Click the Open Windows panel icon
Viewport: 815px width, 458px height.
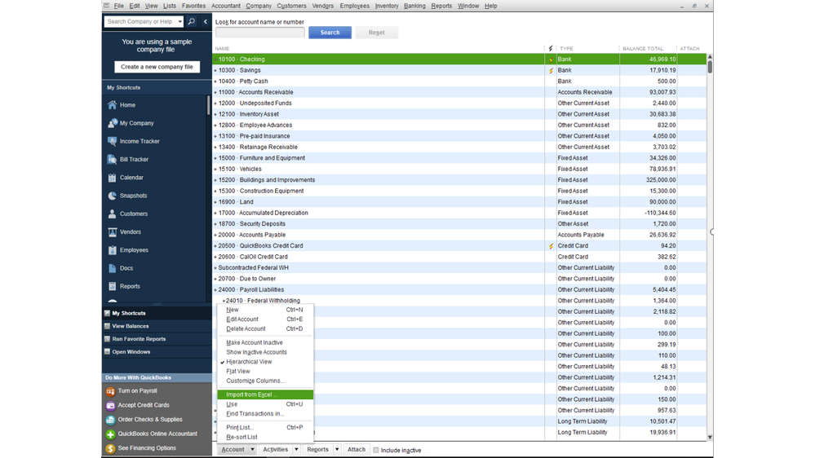click(x=107, y=351)
